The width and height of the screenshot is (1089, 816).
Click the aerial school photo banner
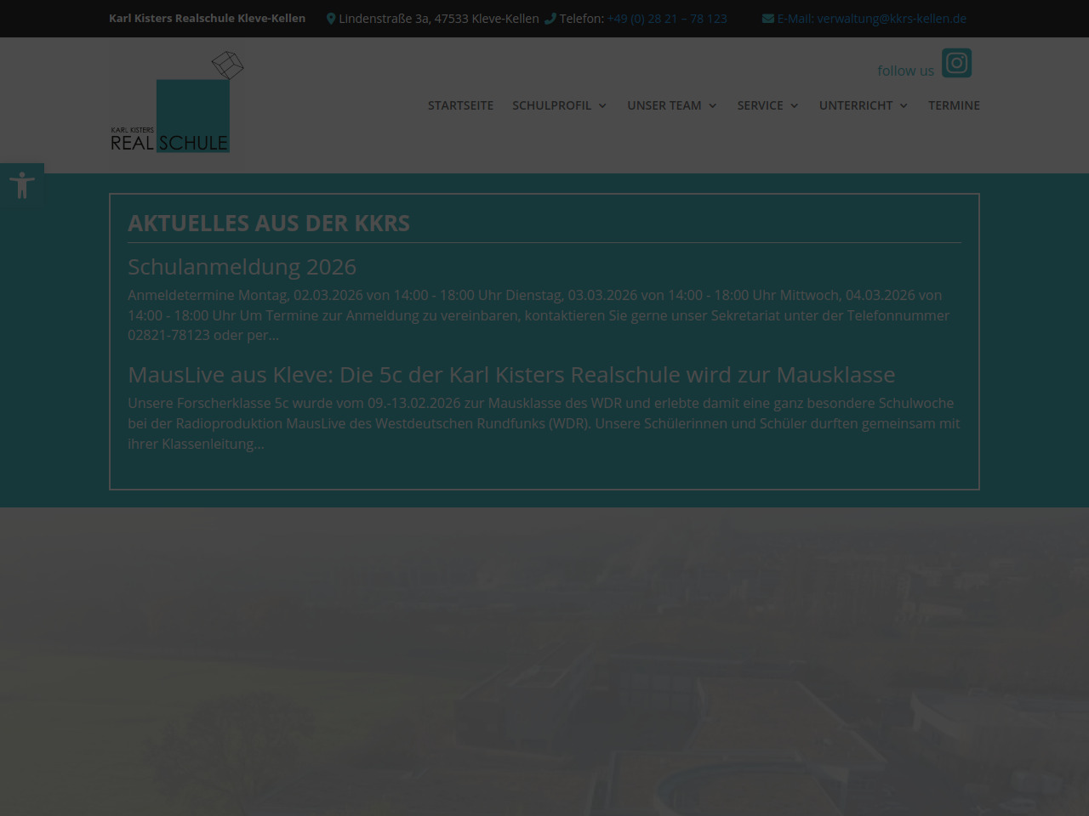[544, 663]
